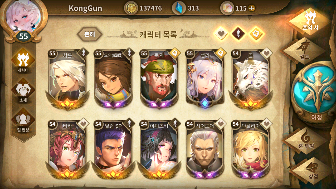
Task: Select character card 샤를
Action: (67, 79)
